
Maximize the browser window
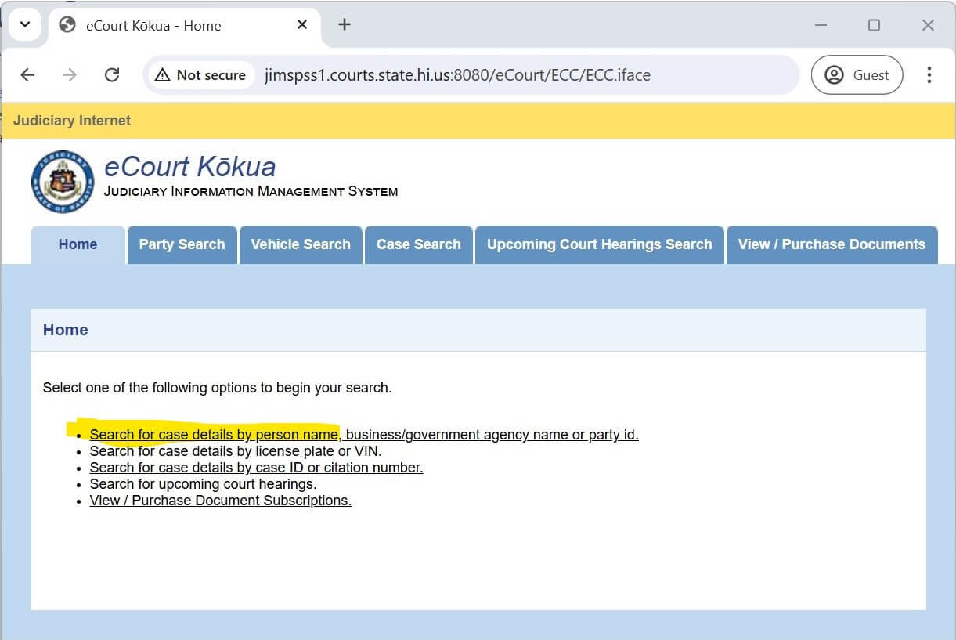(875, 25)
